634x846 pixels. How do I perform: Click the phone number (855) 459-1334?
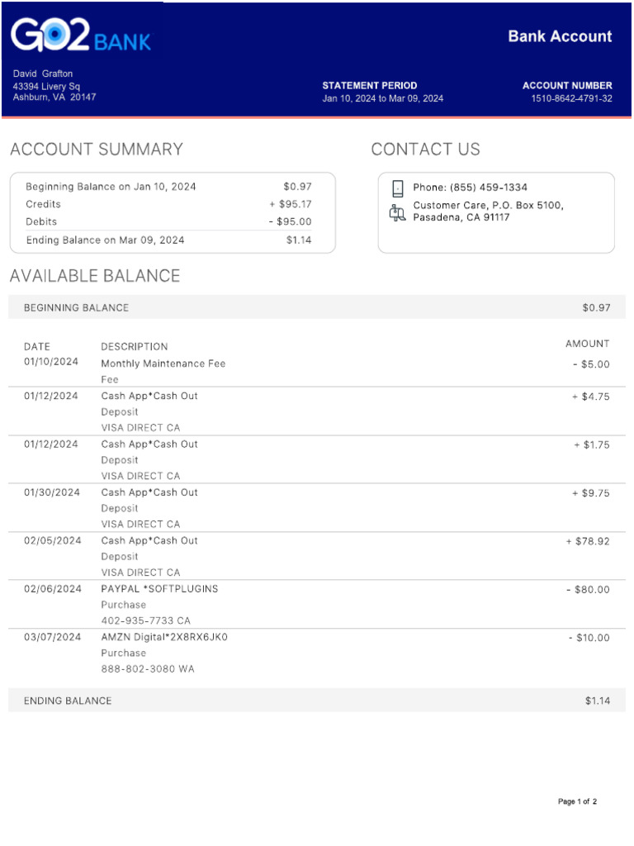(x=488, y=188)
